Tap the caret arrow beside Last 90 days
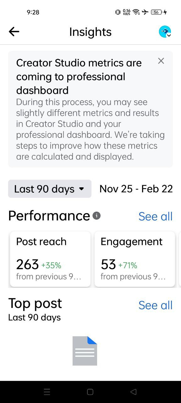The width and height of the screenshot is (181, 403). tap(81, 189)
